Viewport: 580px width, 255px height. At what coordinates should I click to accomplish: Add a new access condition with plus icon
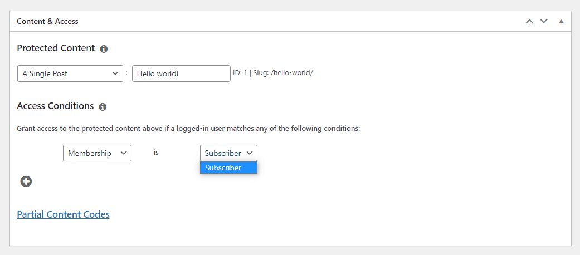26,182
